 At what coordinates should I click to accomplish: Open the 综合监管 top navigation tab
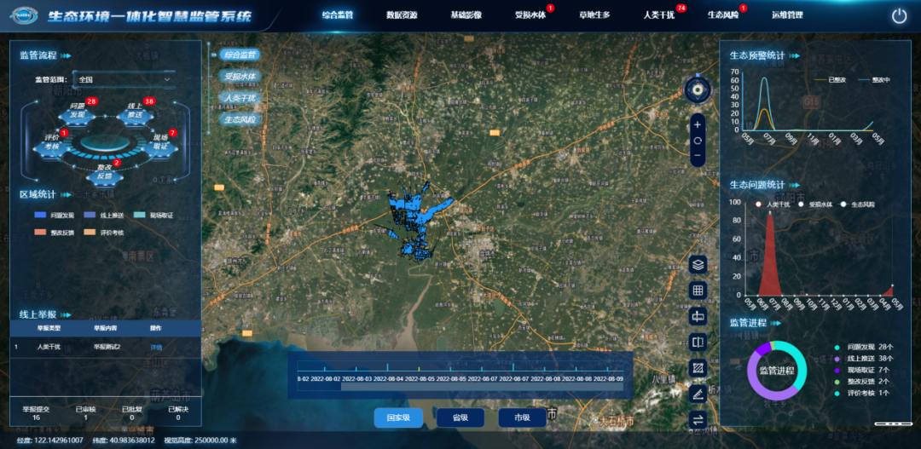point(338,15)
